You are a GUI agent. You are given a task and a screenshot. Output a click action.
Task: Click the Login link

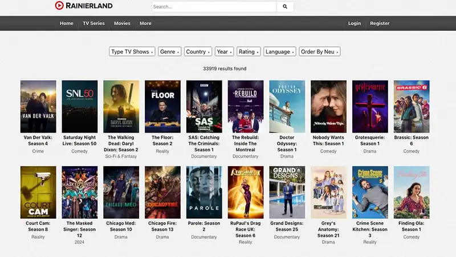[355, 23]
